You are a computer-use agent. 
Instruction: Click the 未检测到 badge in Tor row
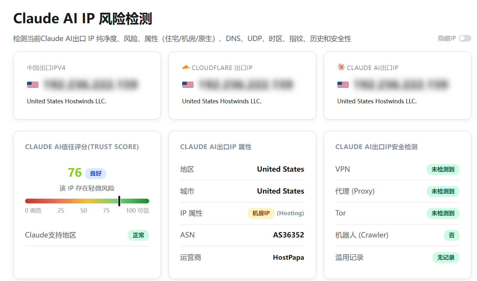coord(443,213)
